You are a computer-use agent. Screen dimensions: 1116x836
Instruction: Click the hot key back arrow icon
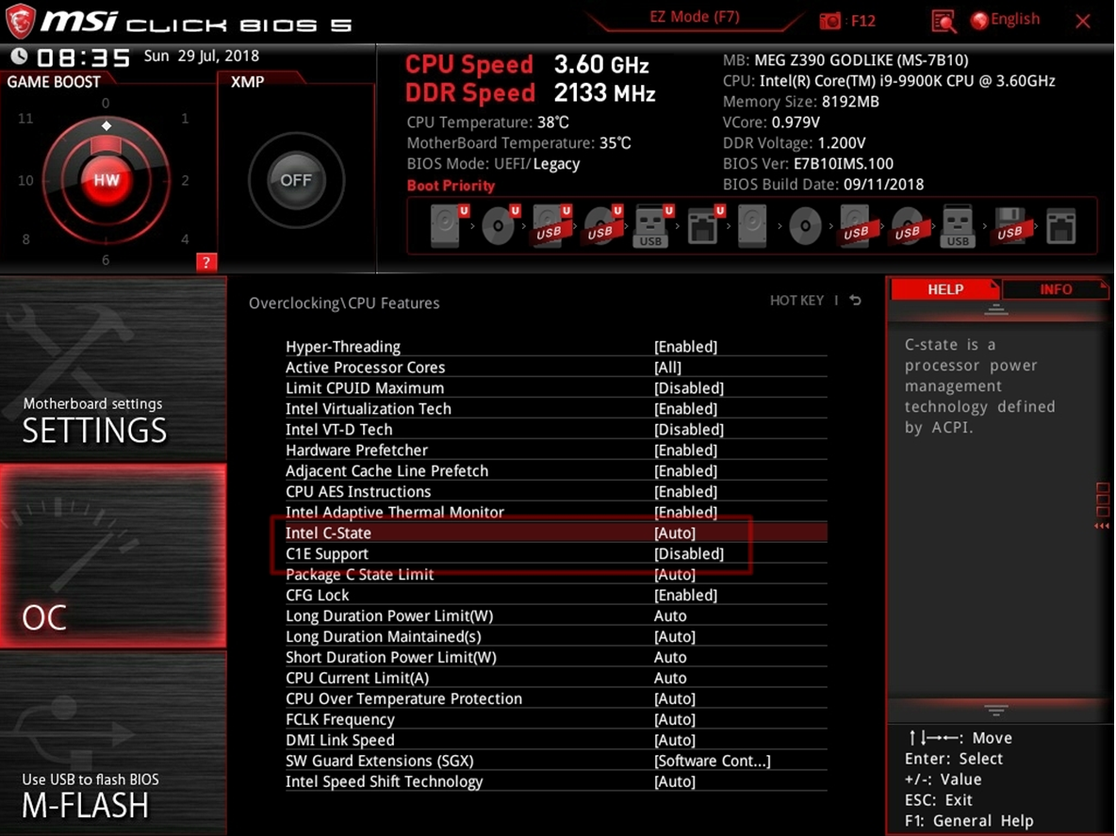click(x=856, y=301)
